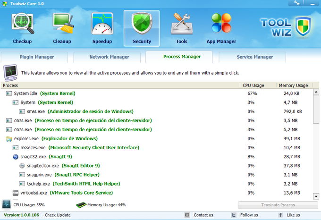This screenshot has width=321, height=220.
Task: Click the process list scroll down arrow
Action: (x=316, y=196)
